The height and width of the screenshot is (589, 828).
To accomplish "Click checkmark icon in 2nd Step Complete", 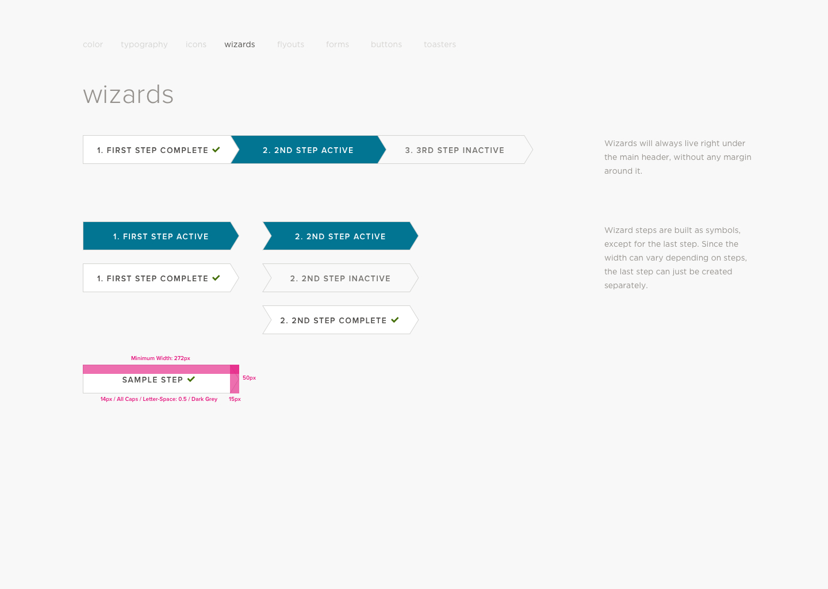I will click(x=395, y=320).
